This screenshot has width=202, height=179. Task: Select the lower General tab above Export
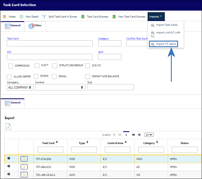[x=12, y=103]
